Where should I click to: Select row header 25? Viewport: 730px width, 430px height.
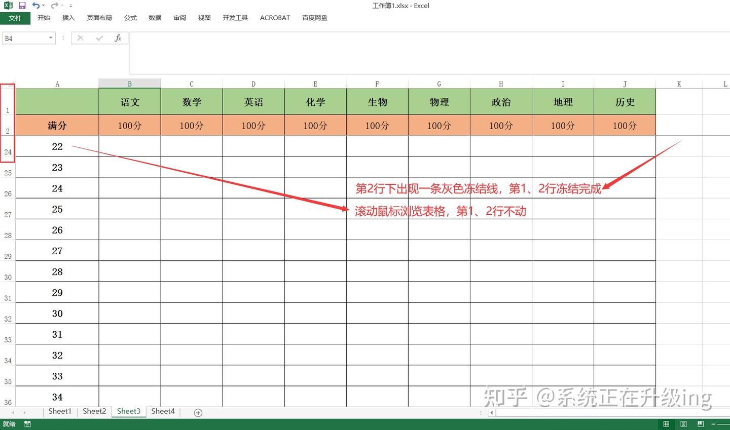tap(8, 167)
